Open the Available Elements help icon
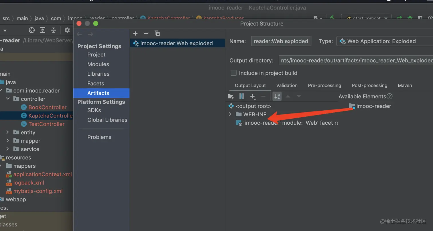The image size is (433, 231). pyautogui.click(x=389, y=97)
